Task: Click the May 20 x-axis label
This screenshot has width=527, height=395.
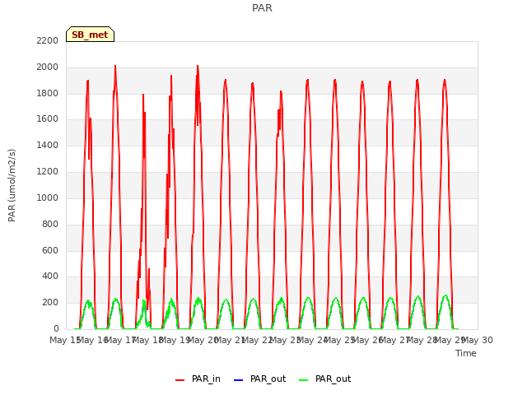Action: pyautogui.click(x=203, y=340)
